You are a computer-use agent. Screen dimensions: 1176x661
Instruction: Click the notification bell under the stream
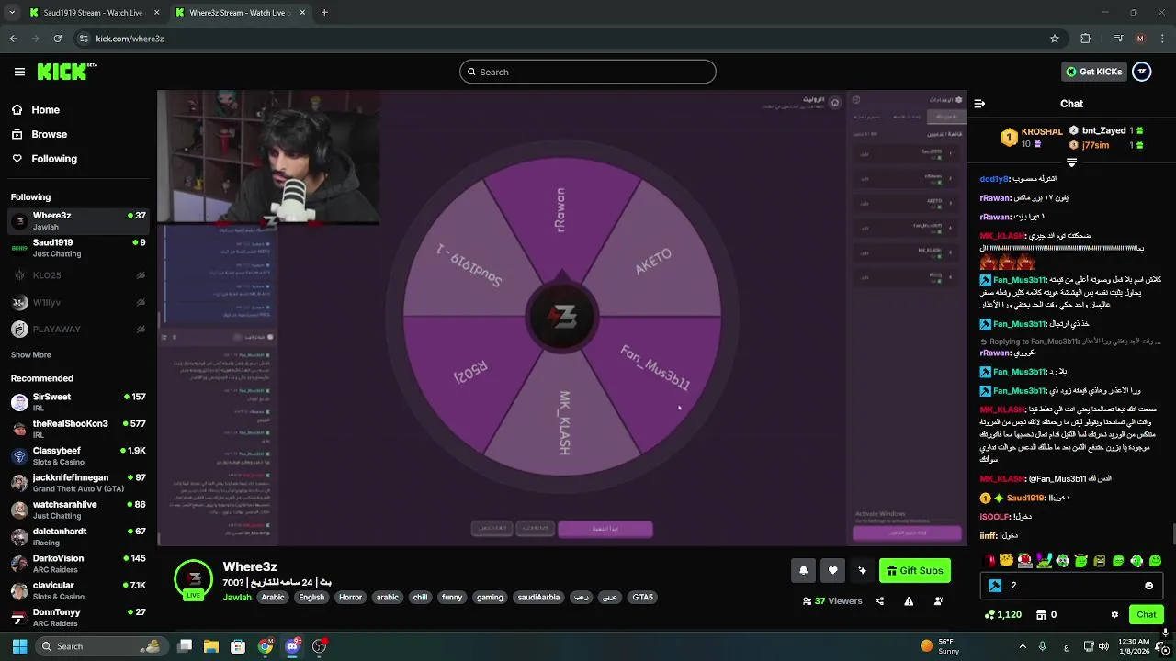[x=803, y=570]
